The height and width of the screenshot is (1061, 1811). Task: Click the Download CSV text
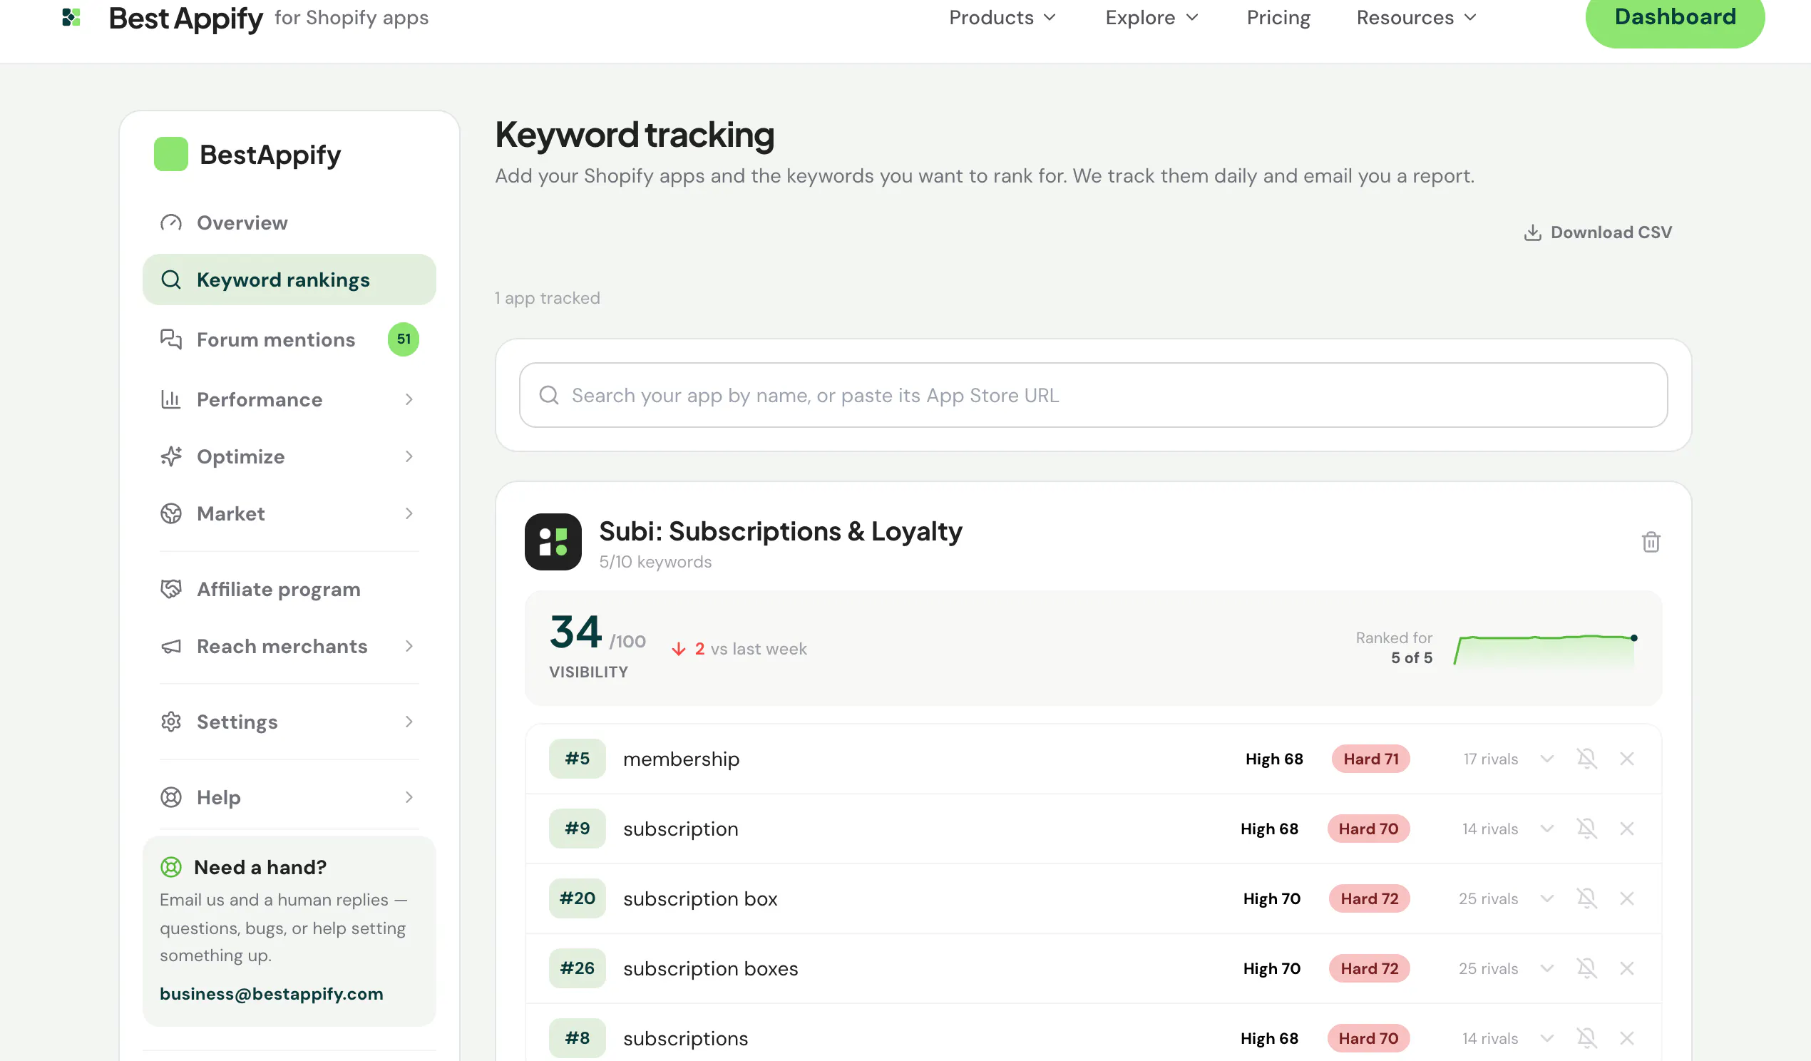(x=1611, y=232)
